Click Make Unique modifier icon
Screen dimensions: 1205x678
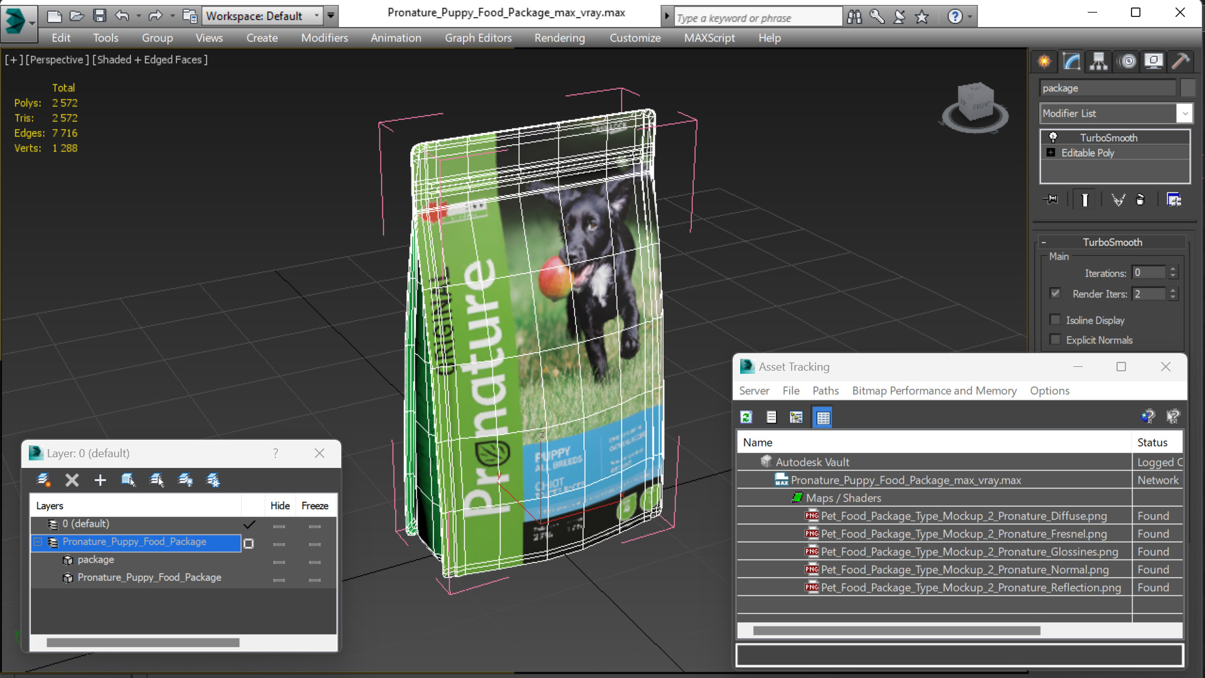click(x=1118, y=199)
